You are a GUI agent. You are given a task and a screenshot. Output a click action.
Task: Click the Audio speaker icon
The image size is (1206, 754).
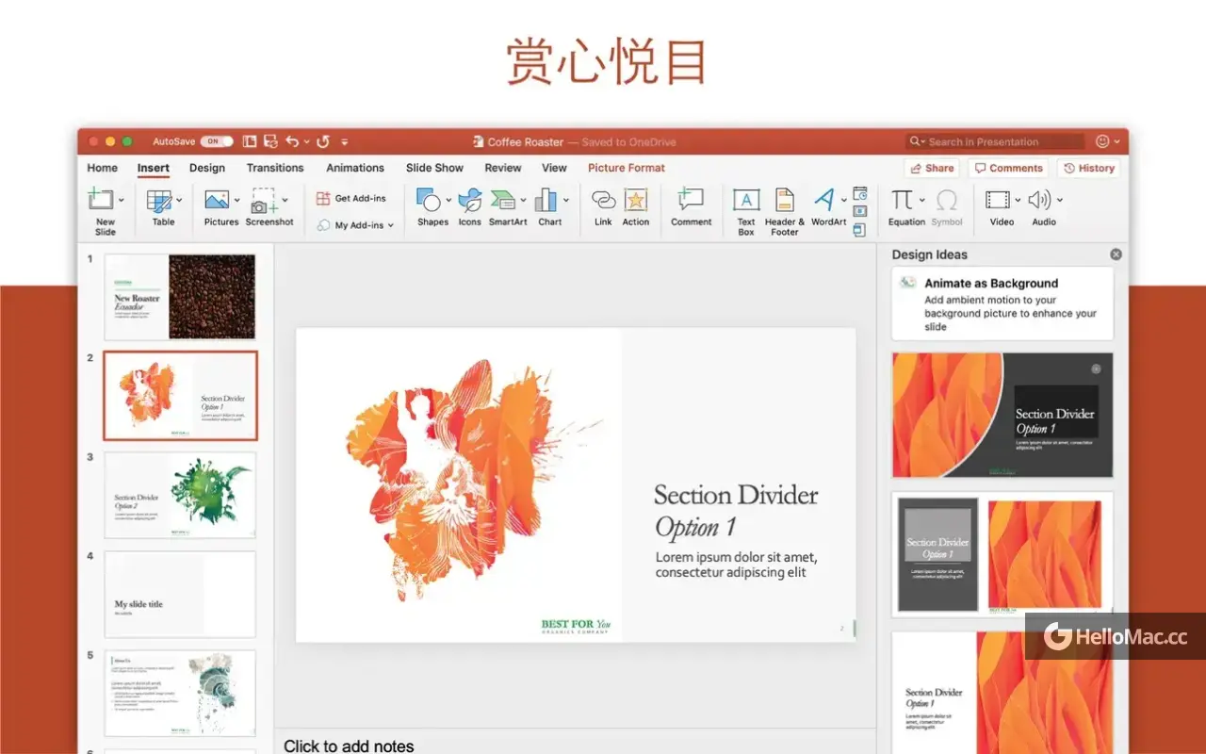coord(1039,200)
